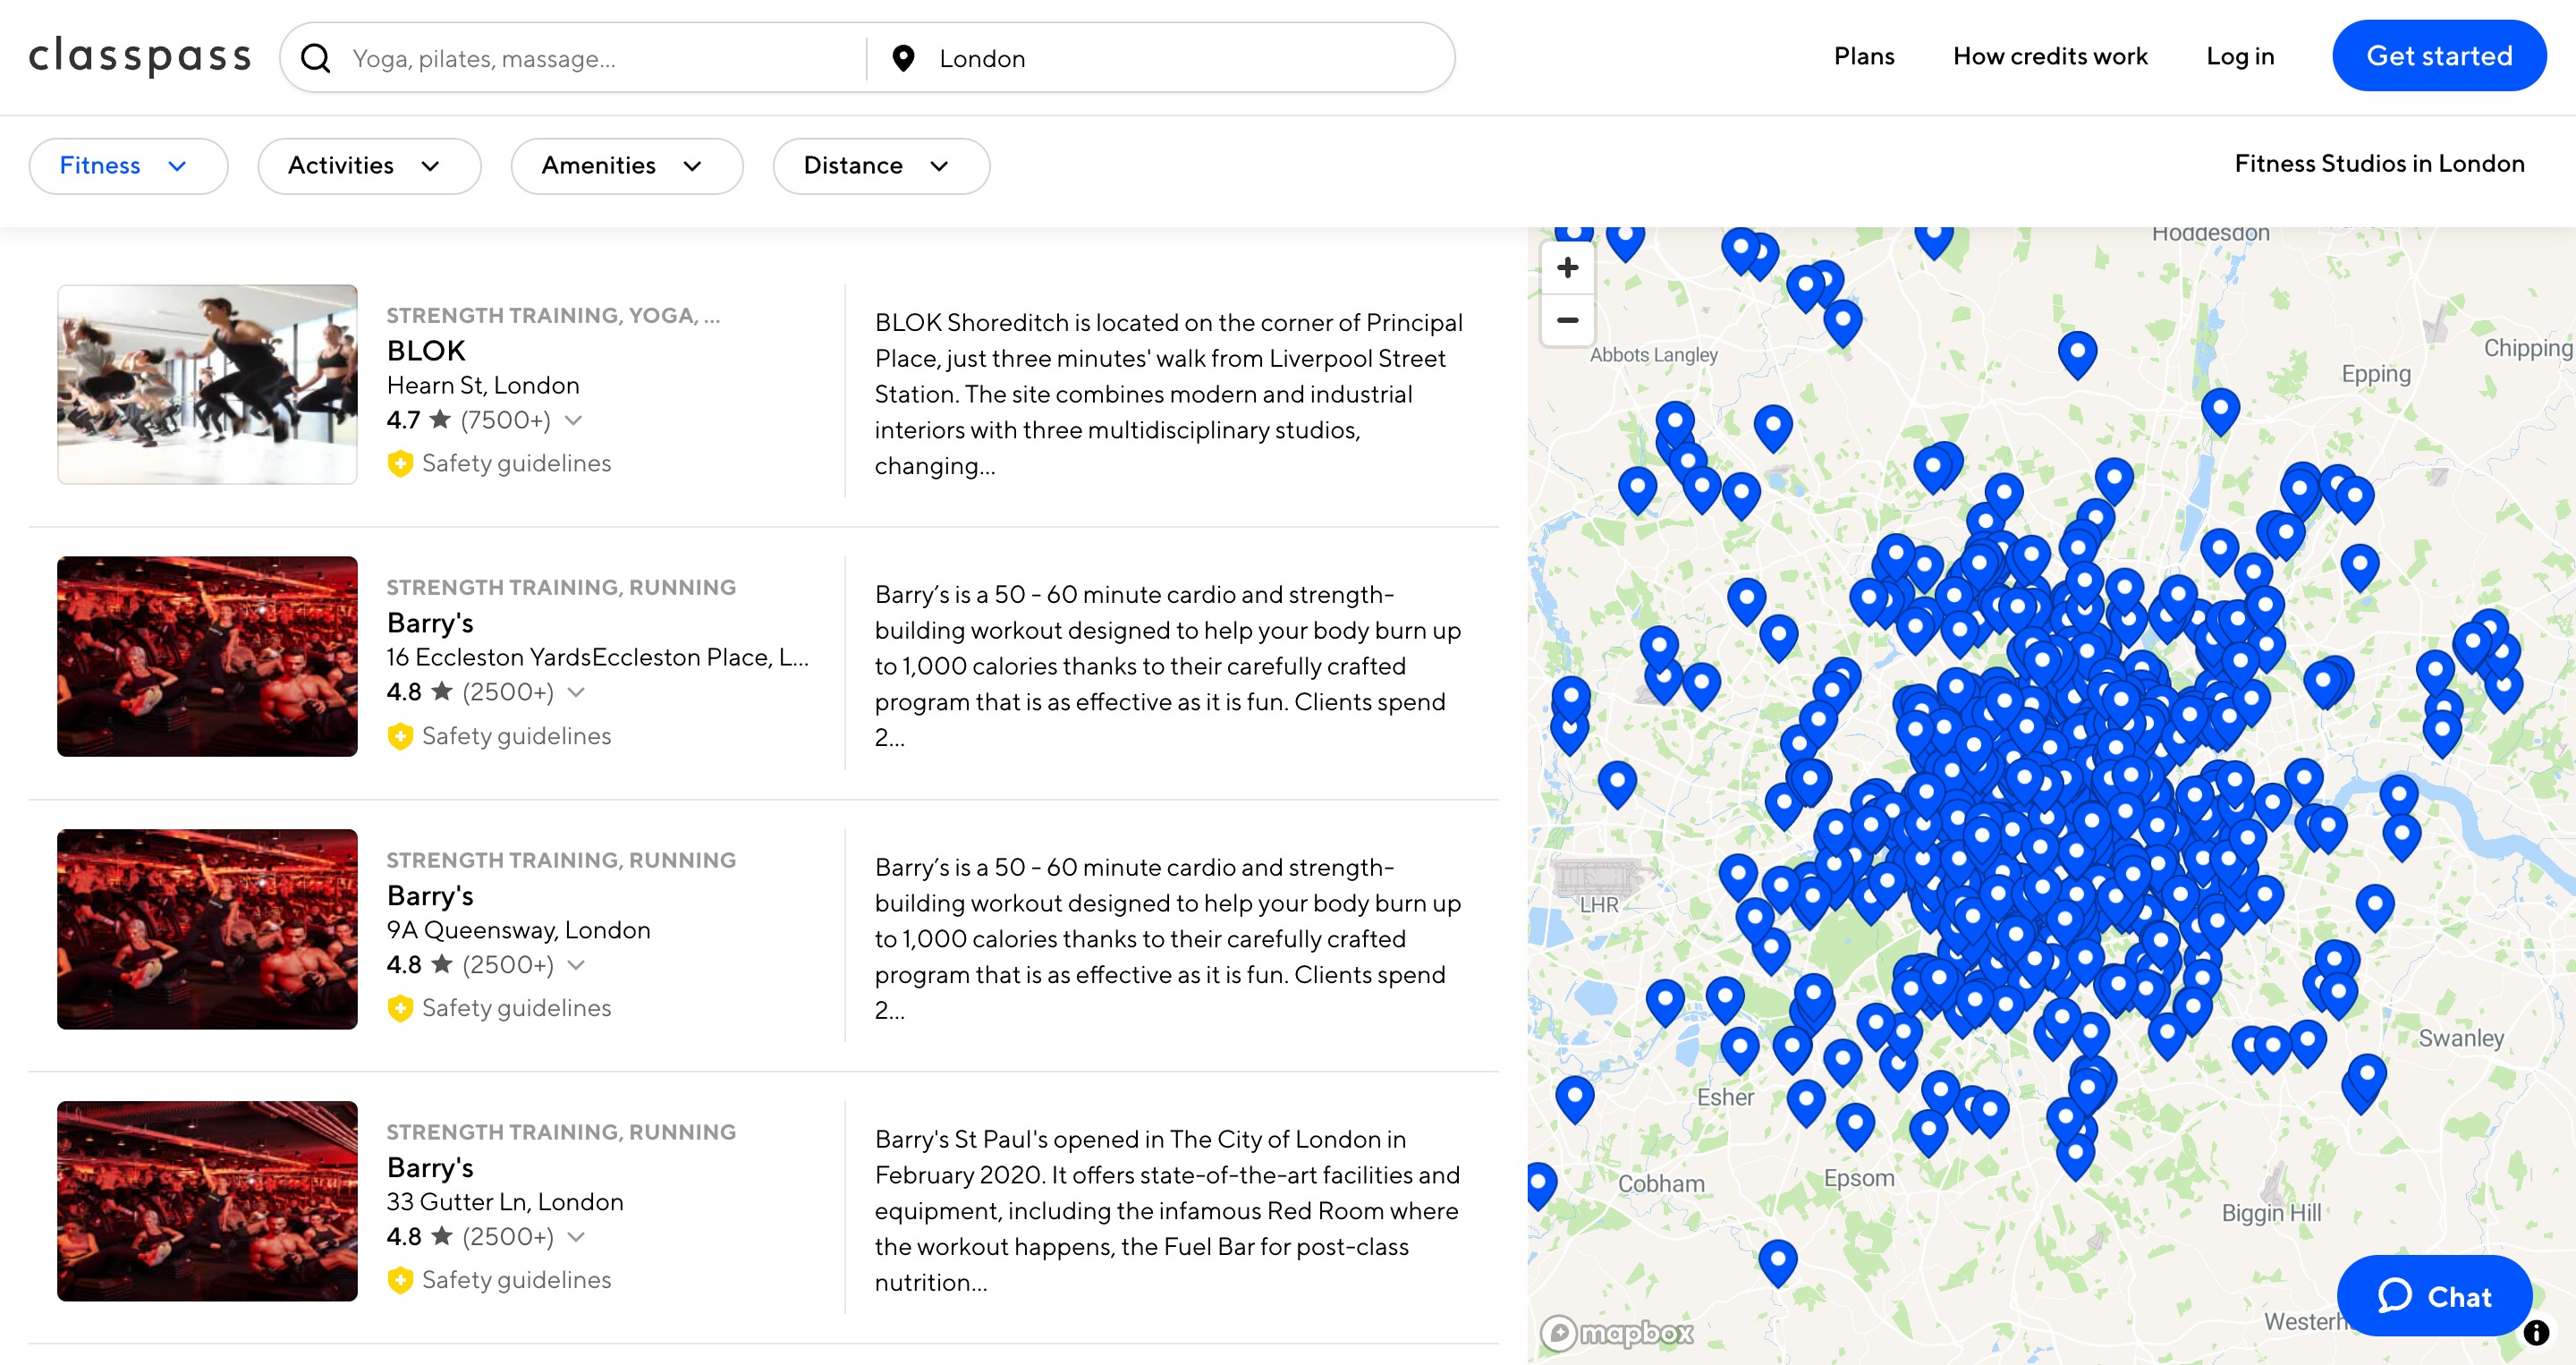Click Log in
The height and width of the screenshot is (1365, 2576).
(2240, 56)
